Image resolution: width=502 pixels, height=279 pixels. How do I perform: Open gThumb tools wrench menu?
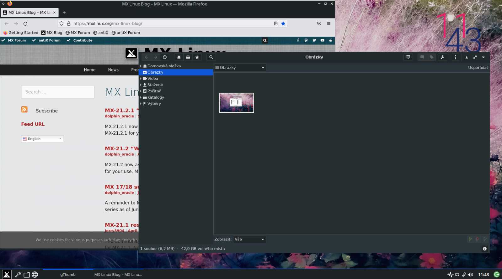(x=442, y=57)
